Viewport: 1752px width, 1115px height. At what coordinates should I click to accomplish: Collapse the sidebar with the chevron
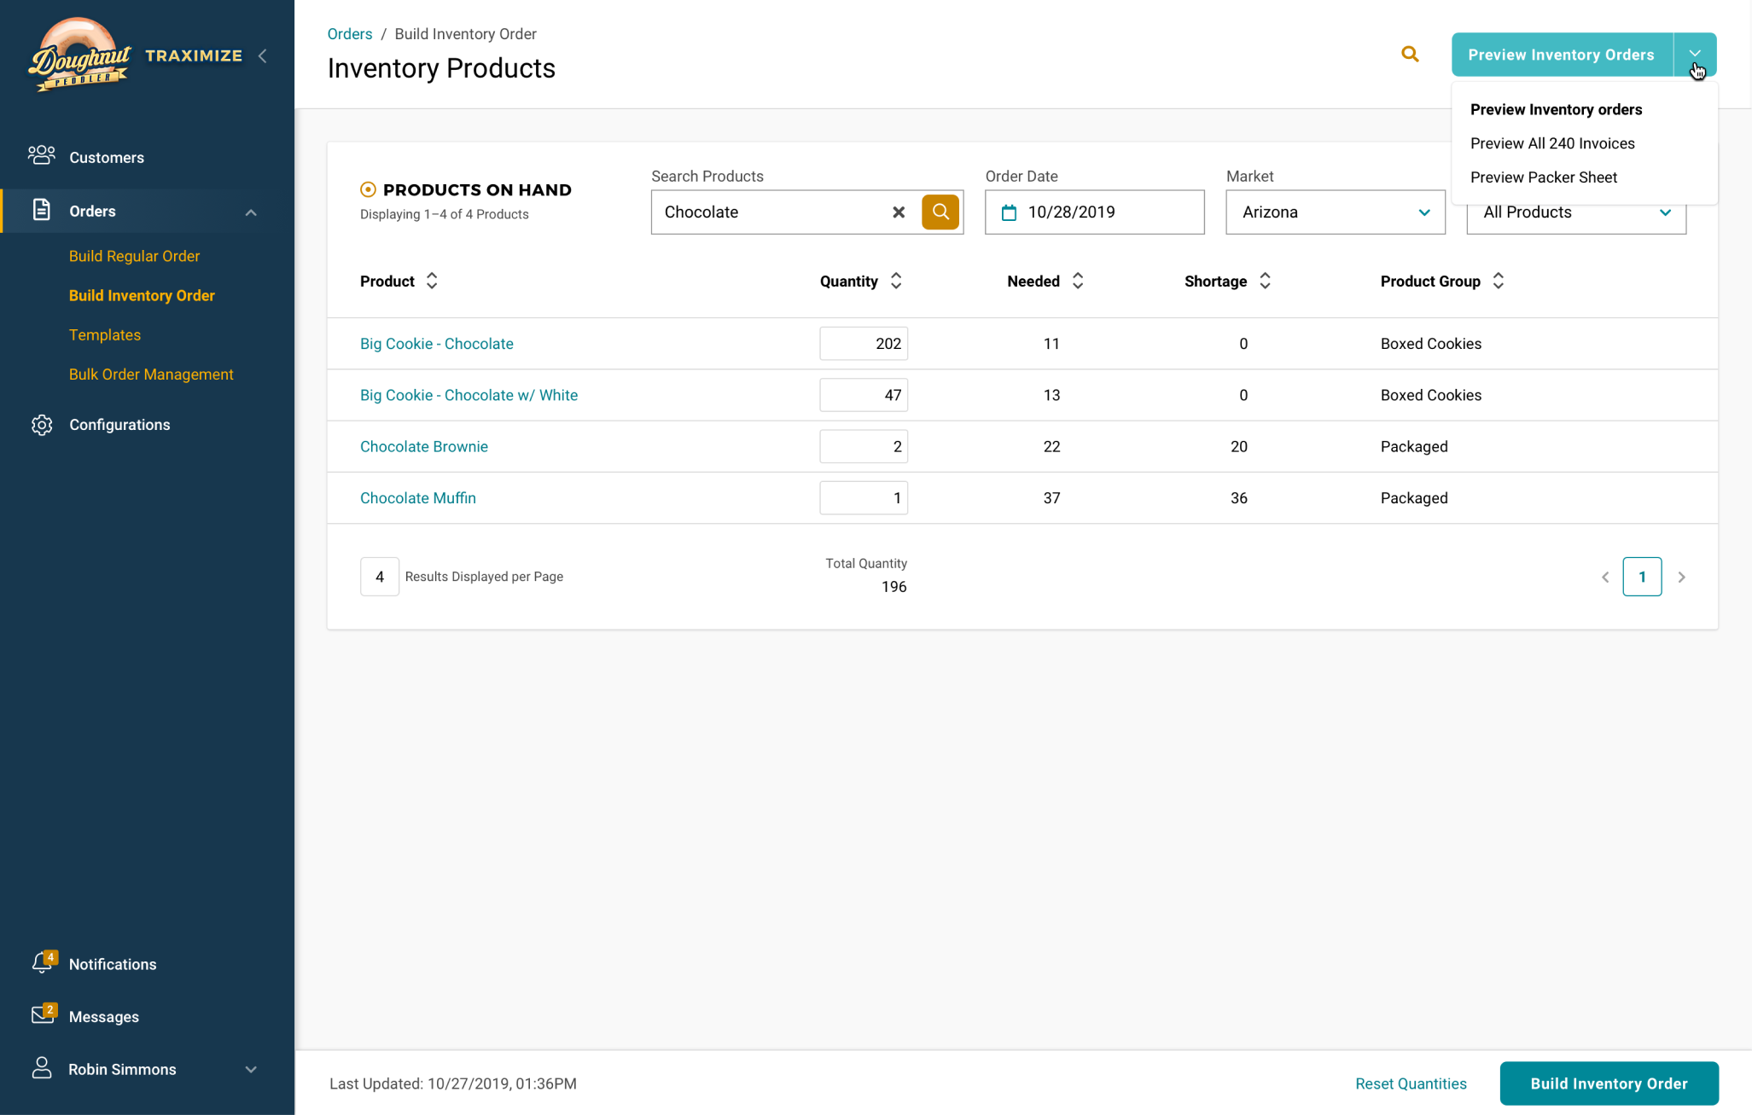tap(263, 56)
